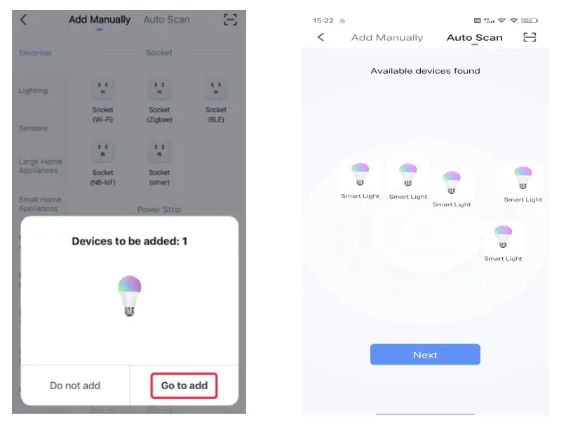Viewport: 566px width, 432px height.
Task: Tap the Socket (Zigbee) icon
Action: pos(159,88)
